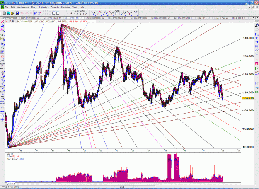Click the tile windows horizontally icon
Screen dimensions: 259x189
coord(54,13)
